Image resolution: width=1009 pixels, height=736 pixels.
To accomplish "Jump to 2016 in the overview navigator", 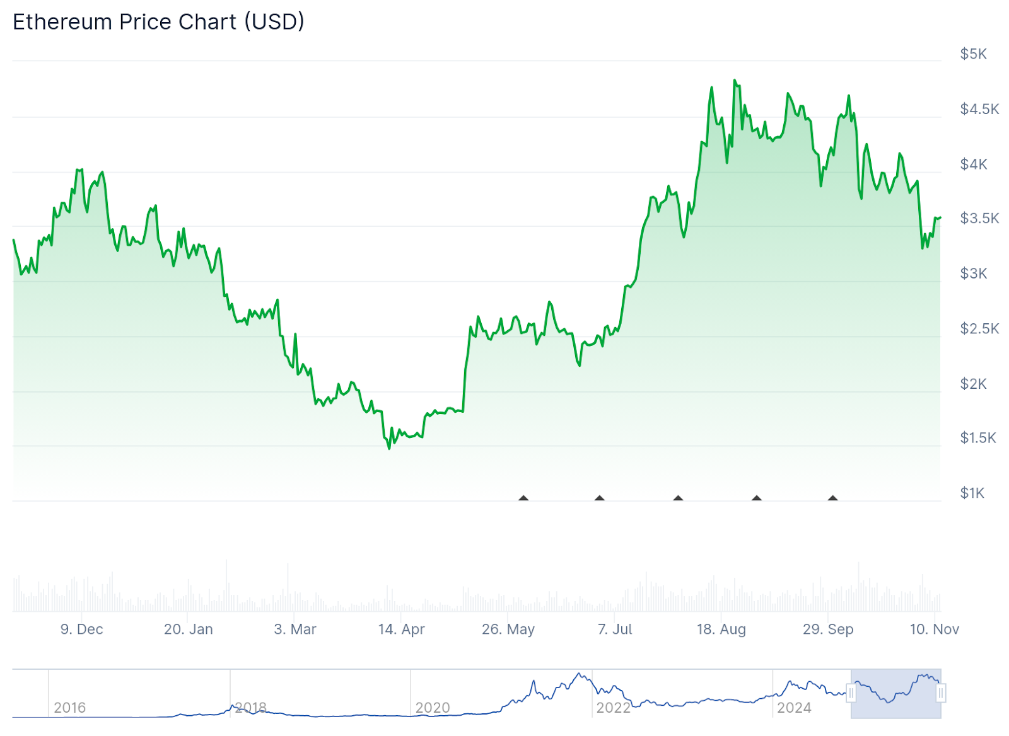I will [69, 708].
